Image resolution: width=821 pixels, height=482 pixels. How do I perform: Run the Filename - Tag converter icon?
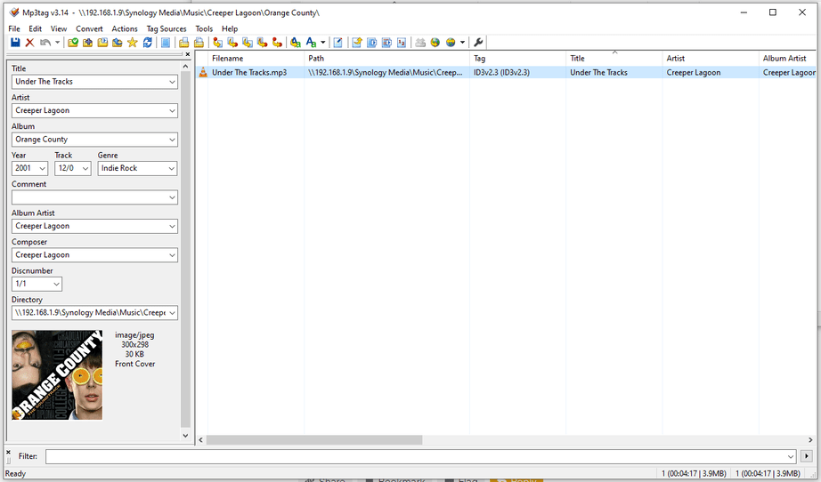coord(232,43)
